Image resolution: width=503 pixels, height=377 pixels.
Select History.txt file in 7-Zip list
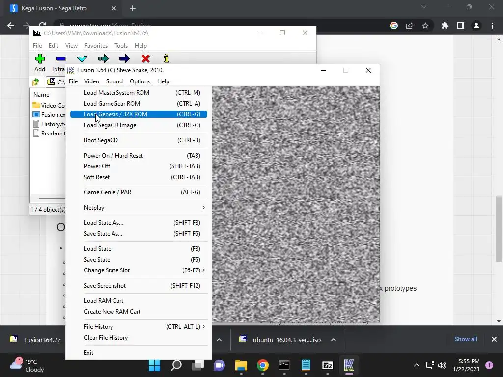click(x=49, y=124)
